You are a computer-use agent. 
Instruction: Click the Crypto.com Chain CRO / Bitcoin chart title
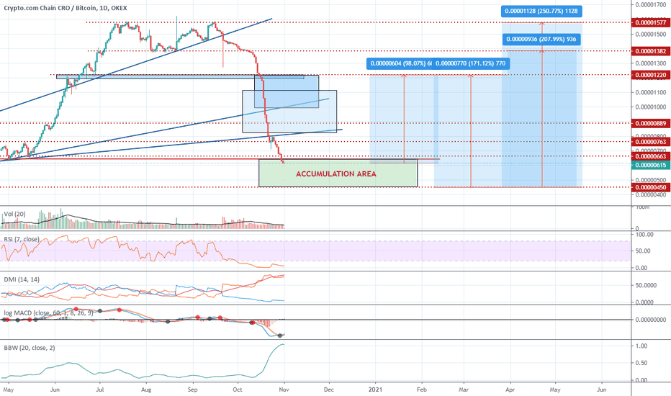click(66, 8)
